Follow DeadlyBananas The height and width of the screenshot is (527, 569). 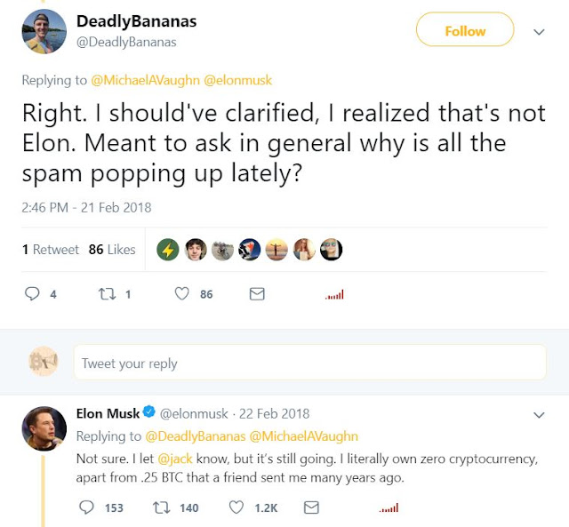point(465,30)
